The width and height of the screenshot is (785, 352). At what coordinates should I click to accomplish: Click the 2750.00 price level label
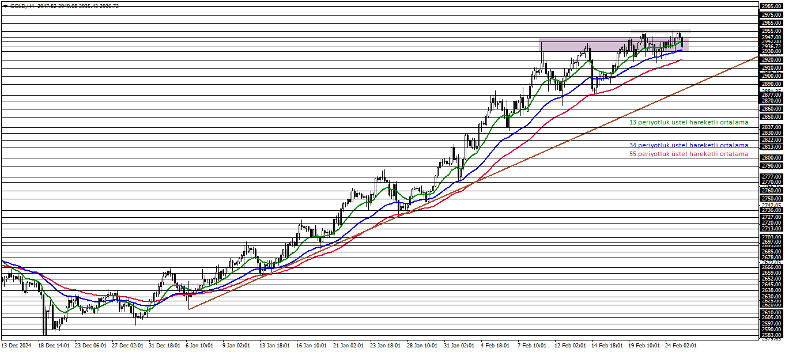pyautogui.click(x=771, y=199)
